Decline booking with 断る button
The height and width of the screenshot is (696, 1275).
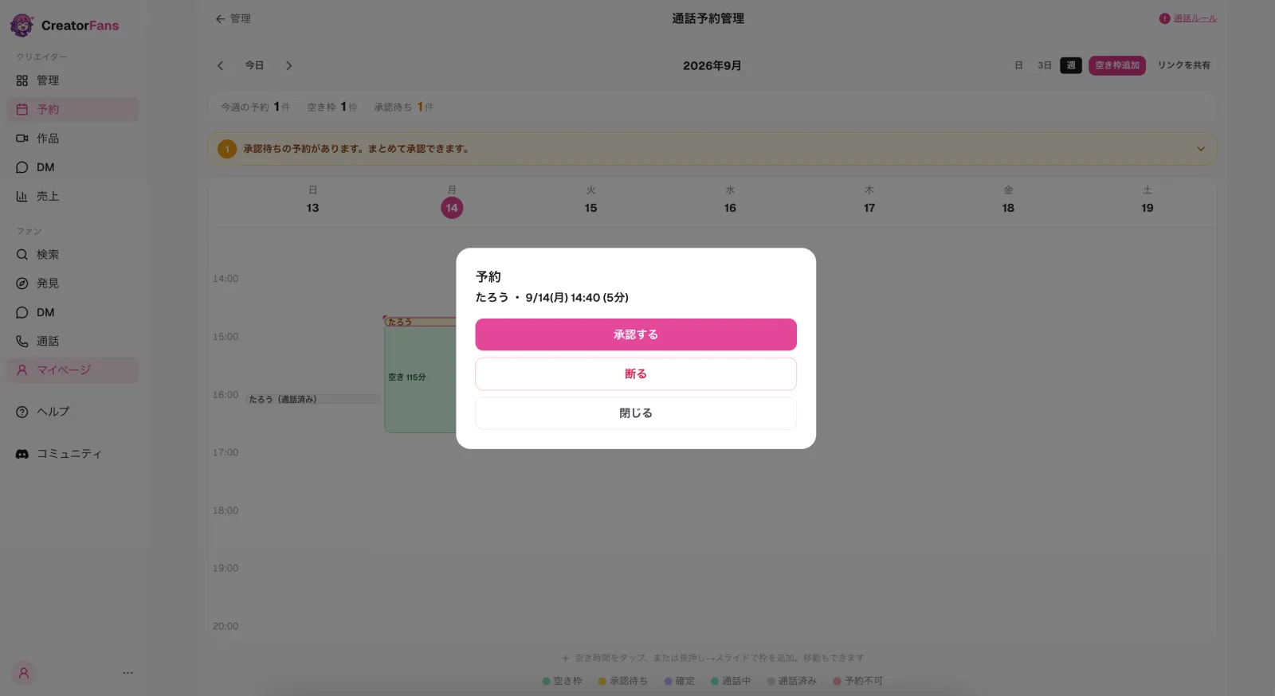pos(636,373)
